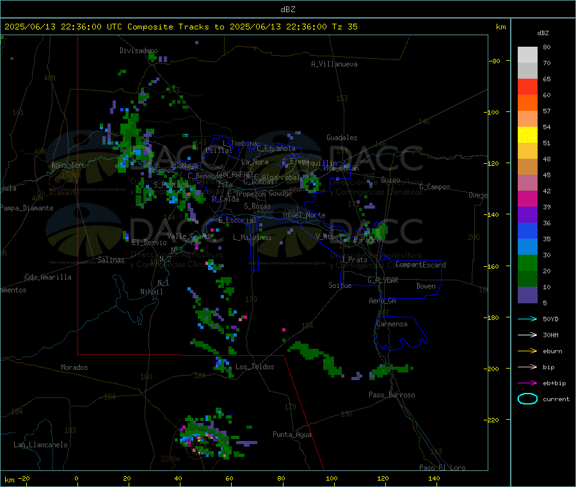Screen dimensions: 576x487
Task: Click the Pampa_Diamante map label
Action: click(27, 208)
